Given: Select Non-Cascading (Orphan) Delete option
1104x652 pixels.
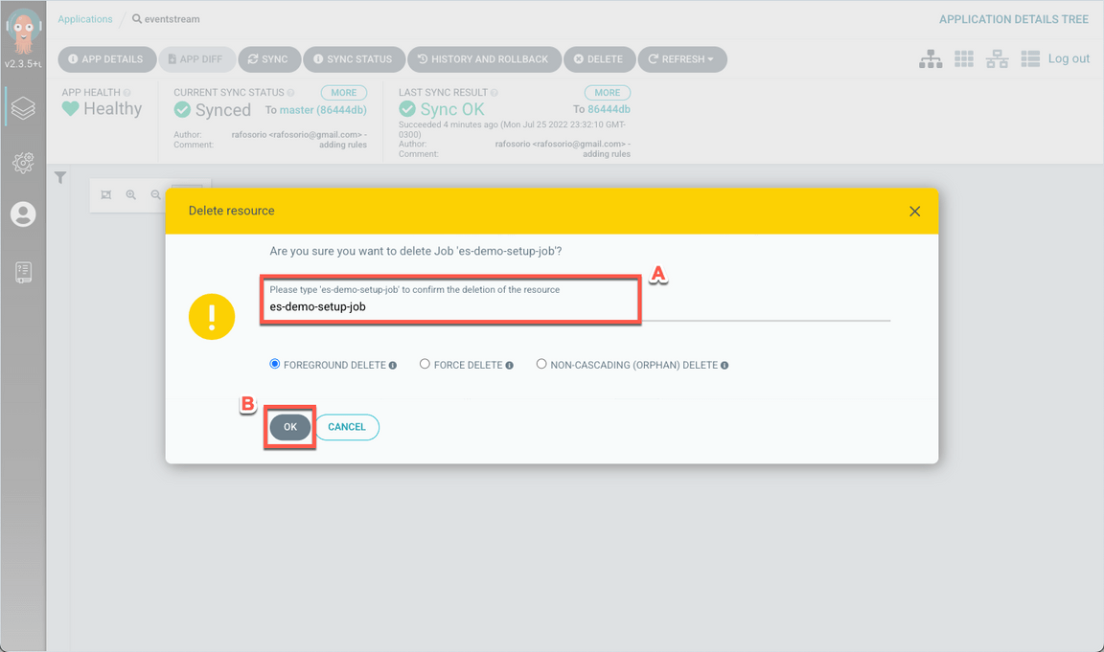Looking at the screenshot, I should click(x=541, y=365).
